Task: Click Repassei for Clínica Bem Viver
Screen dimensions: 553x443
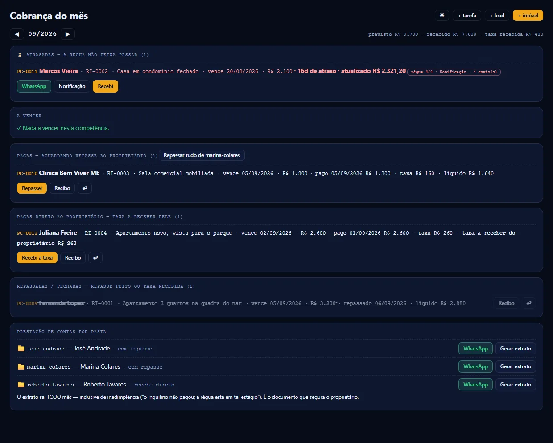Action: [32, 188]
